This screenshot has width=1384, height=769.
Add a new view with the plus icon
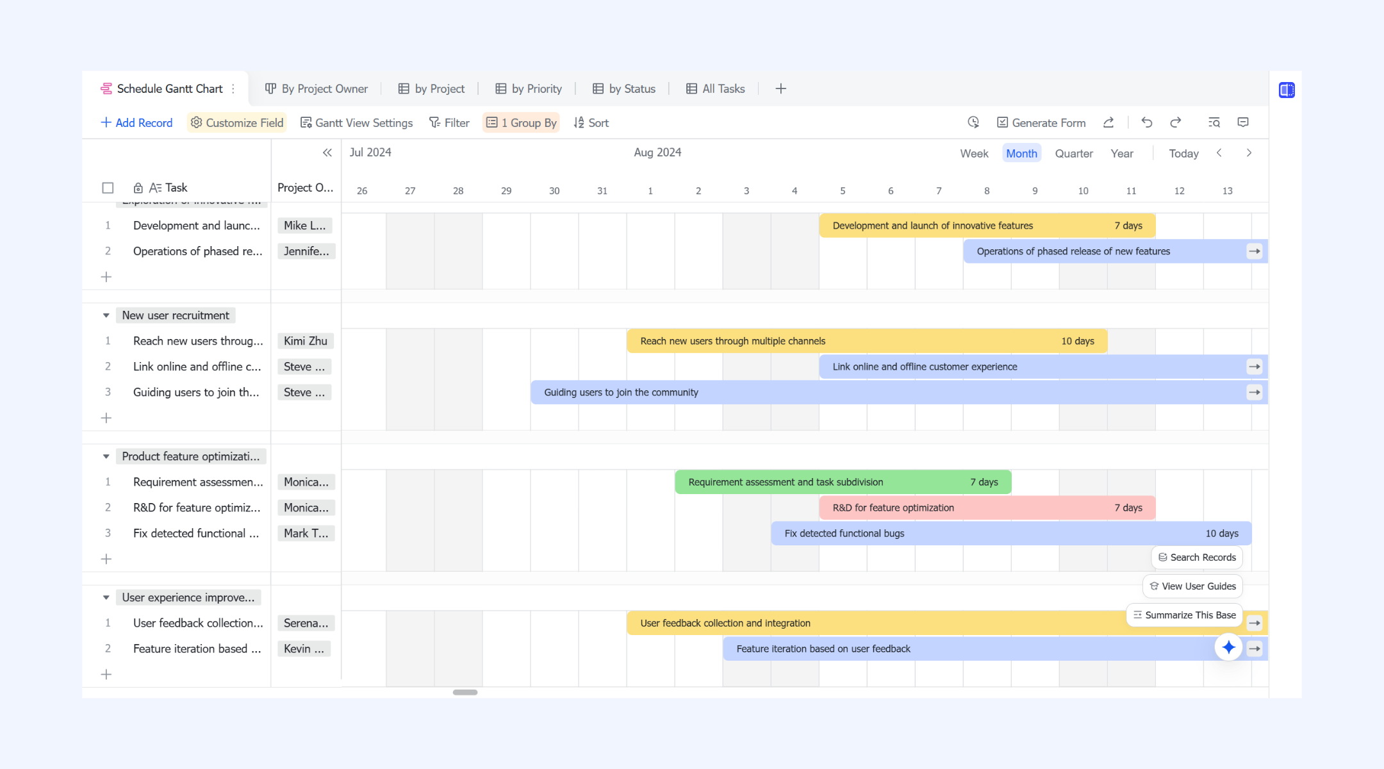[780, 89]
